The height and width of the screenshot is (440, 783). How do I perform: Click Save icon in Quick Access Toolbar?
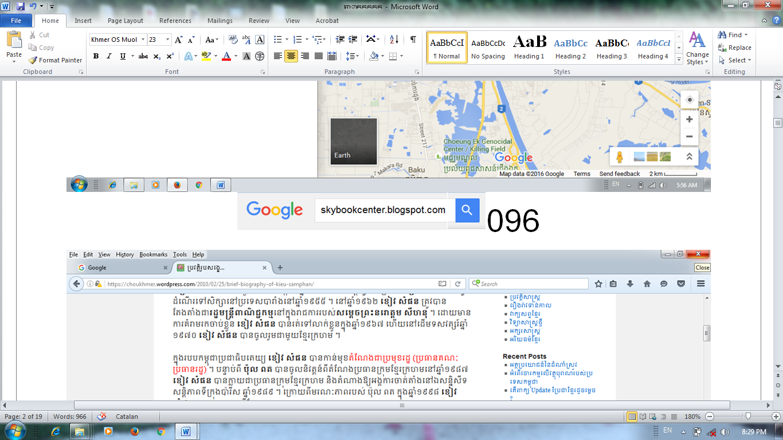pos(21,6)
